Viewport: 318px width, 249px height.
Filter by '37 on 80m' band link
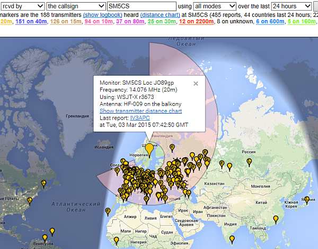coord(130,22)
